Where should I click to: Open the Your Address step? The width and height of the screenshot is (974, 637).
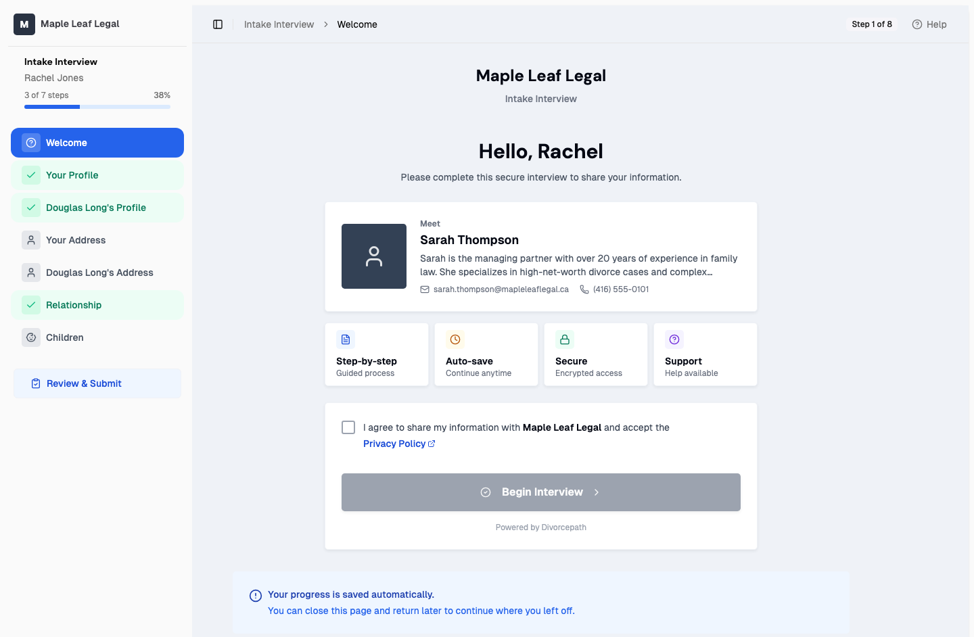[x=97, y=240]
